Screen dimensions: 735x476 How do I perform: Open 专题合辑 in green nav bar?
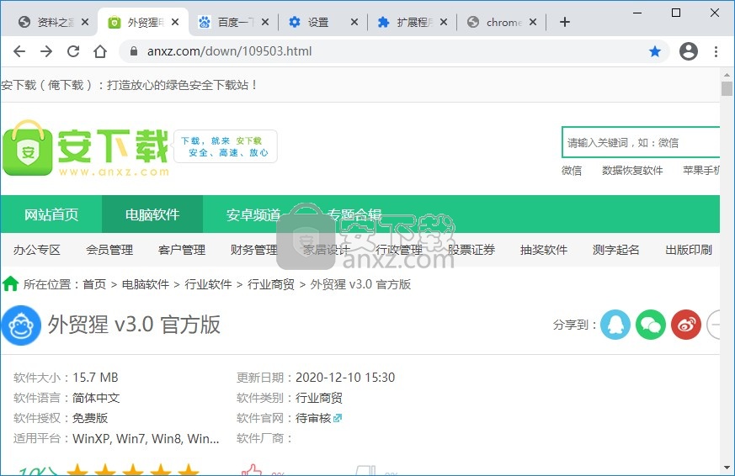coord(354,214)
